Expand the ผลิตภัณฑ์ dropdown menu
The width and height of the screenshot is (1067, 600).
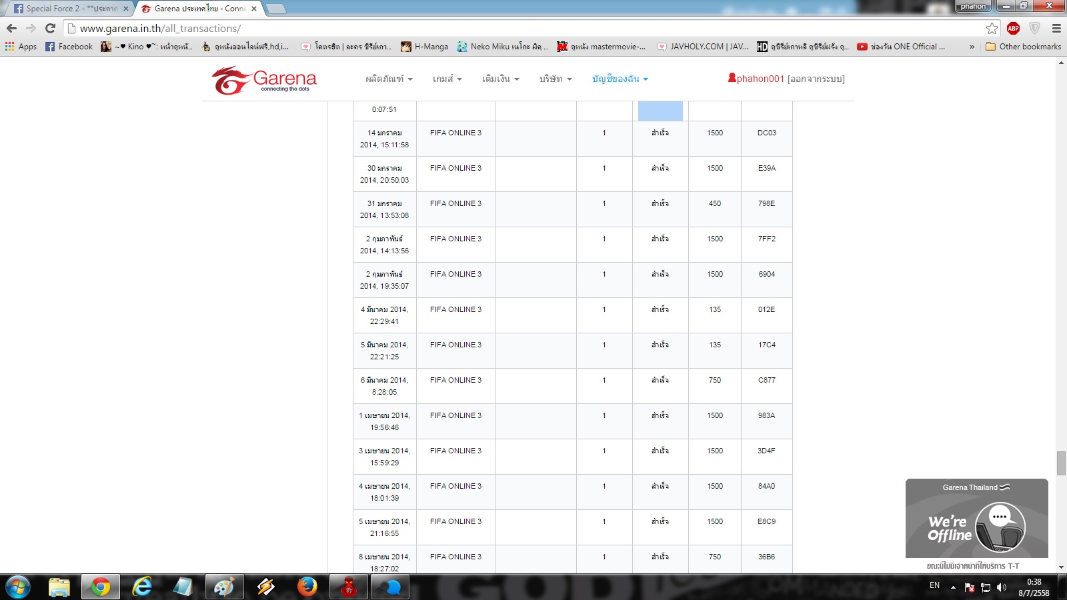point(389,79)
